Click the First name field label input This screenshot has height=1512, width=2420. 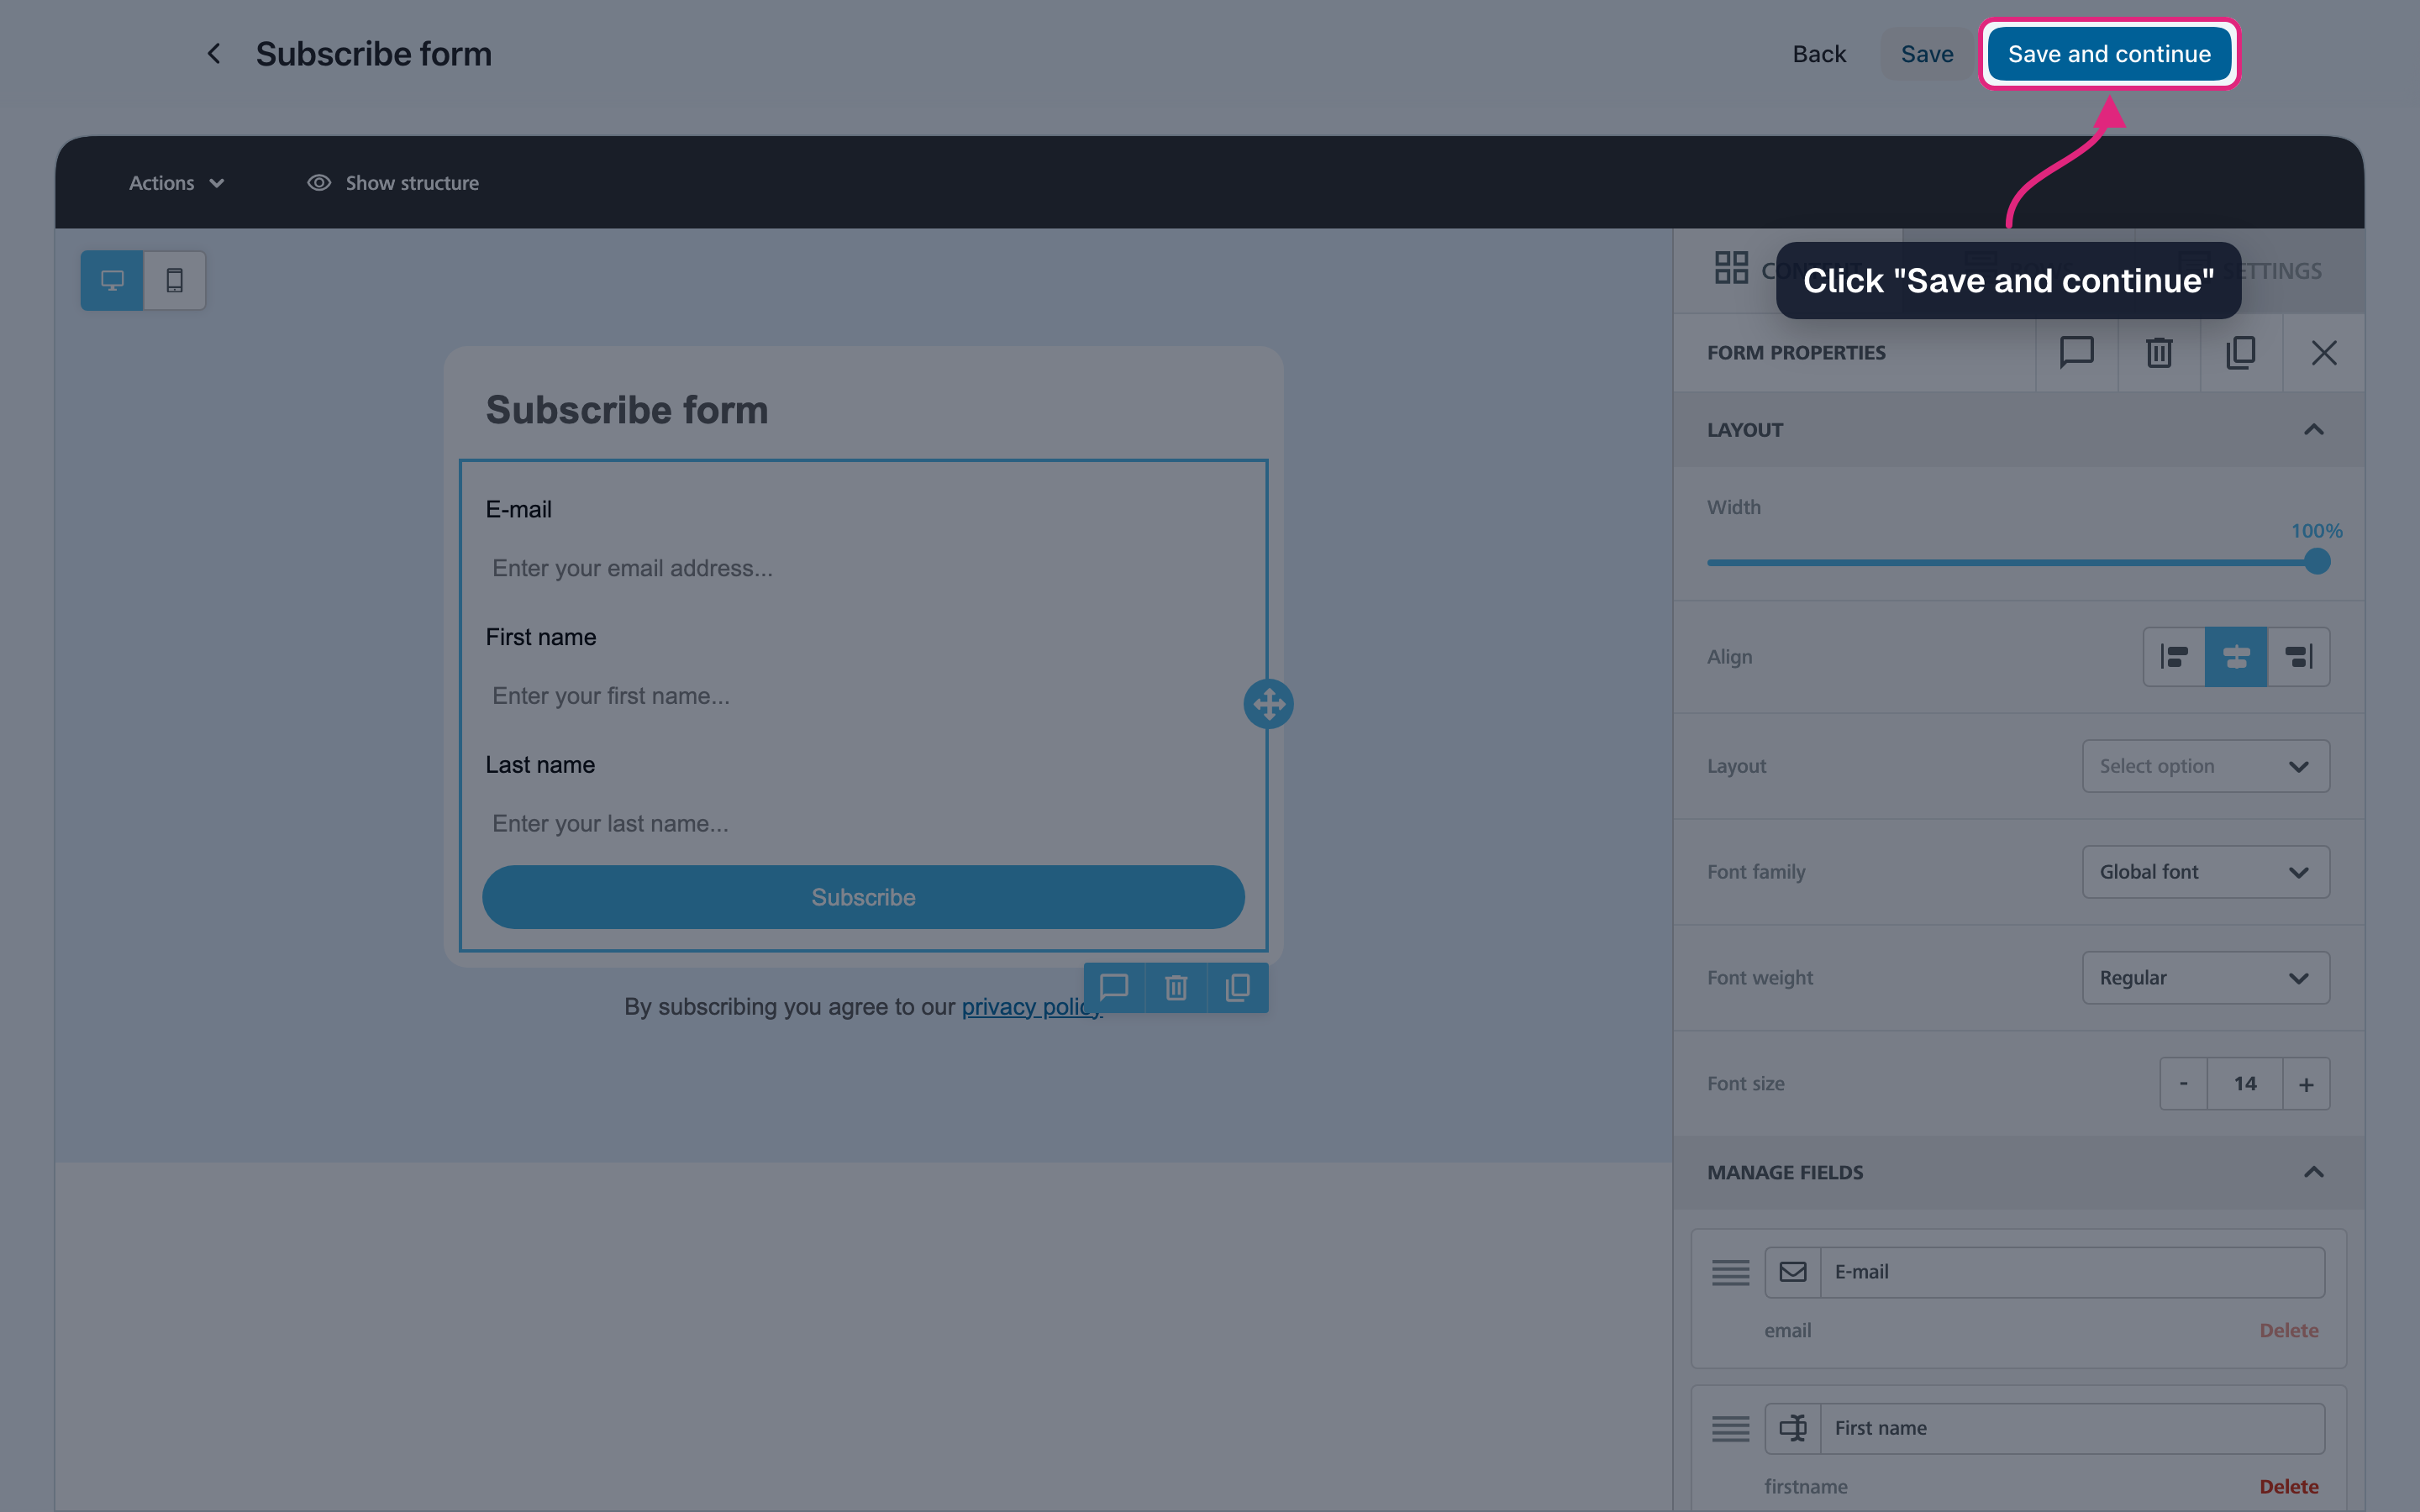[2072, 1428]
